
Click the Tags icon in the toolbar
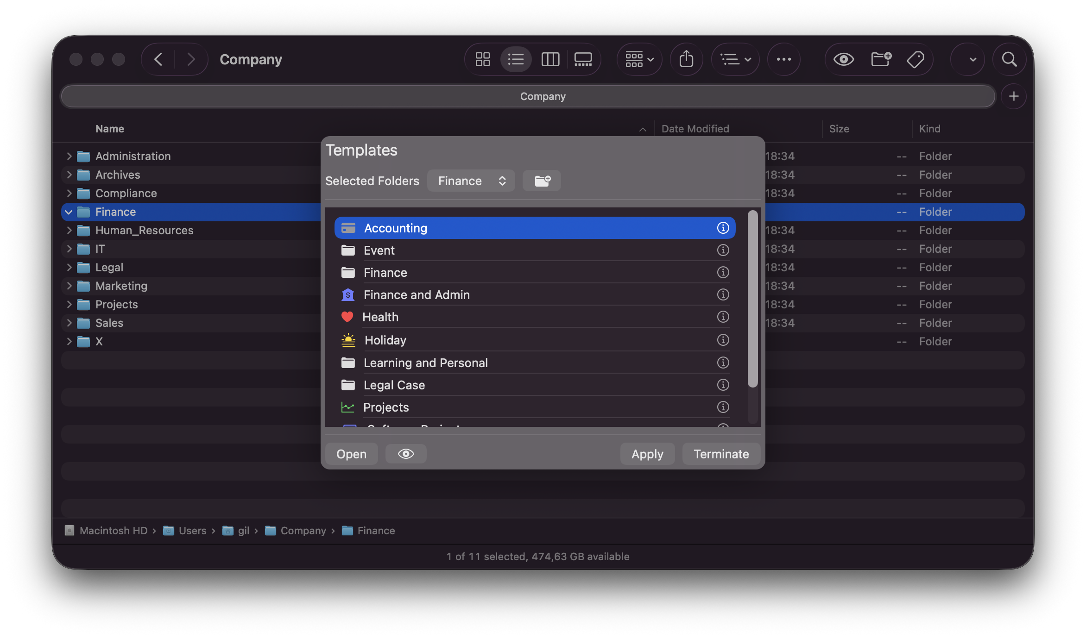tap(916, 59)
